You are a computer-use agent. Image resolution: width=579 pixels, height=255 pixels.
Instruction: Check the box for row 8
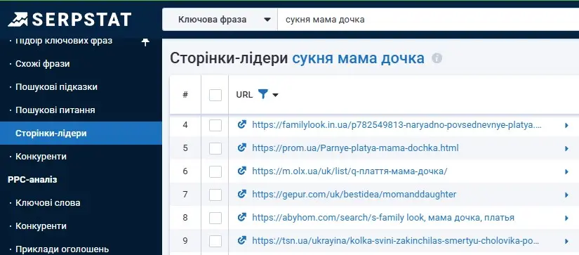[215, 218]
